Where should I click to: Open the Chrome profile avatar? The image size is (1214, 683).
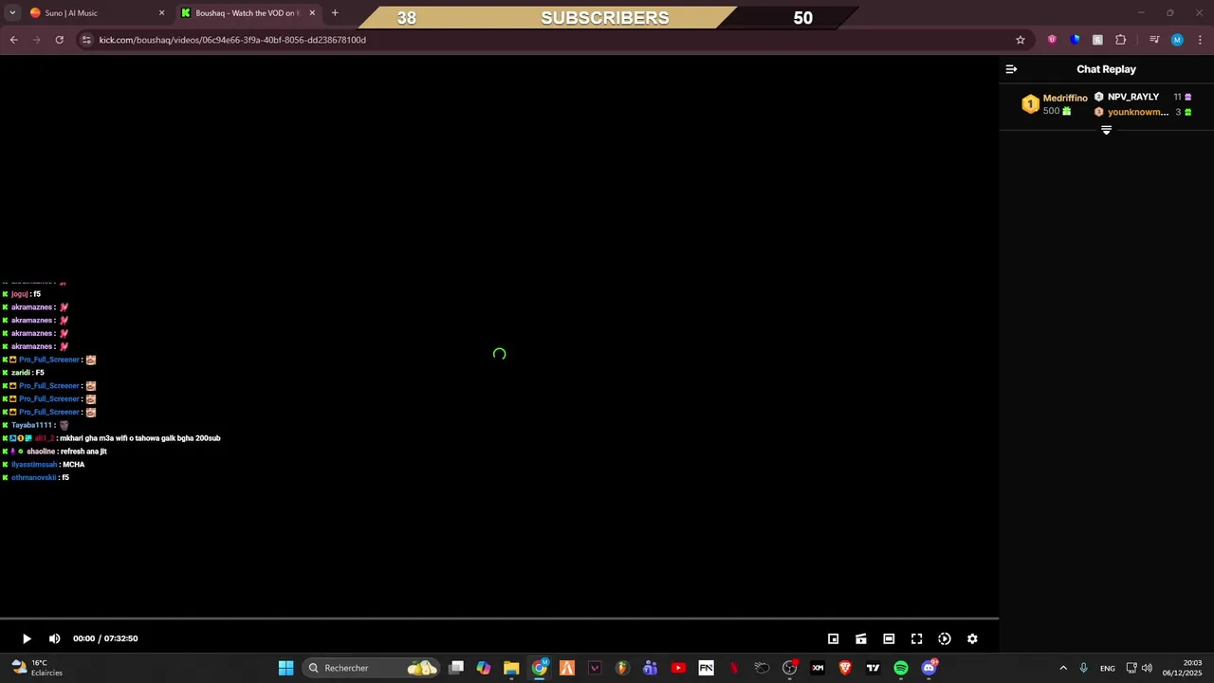click(x=1177, y=40)
